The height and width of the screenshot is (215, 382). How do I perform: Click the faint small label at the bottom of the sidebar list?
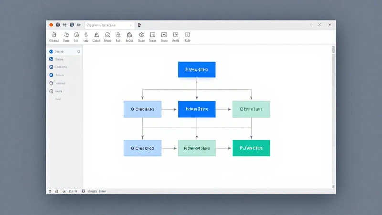click(58, 99)
